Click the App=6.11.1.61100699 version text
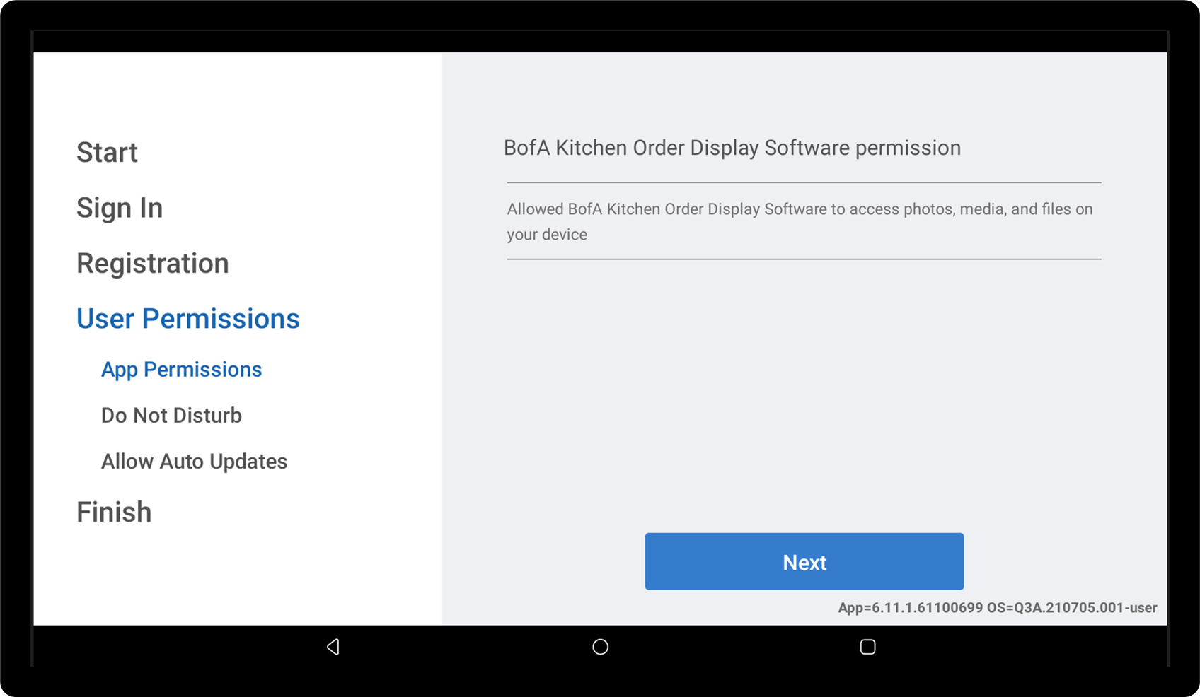The width and height of the screenshot is (1200, 697). pyautogui.click(x=998, y=607)
